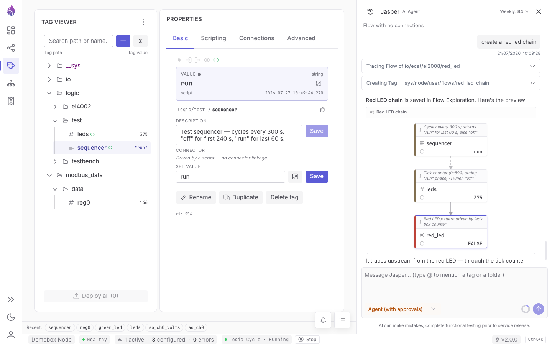Open the chat history icon by Jasper
Viewport: 552px width, 345px height.
(370, 11)
